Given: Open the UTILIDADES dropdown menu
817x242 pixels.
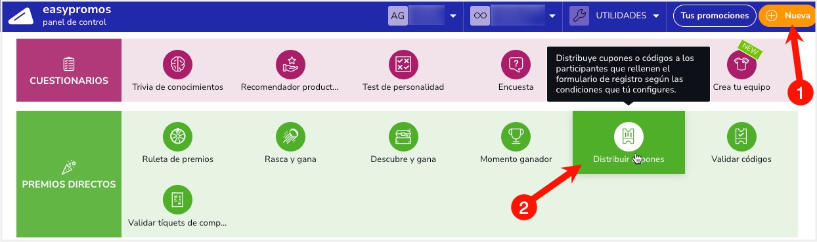Looking at the screenshot, I should pyautogui.click(x=615, y=16).
